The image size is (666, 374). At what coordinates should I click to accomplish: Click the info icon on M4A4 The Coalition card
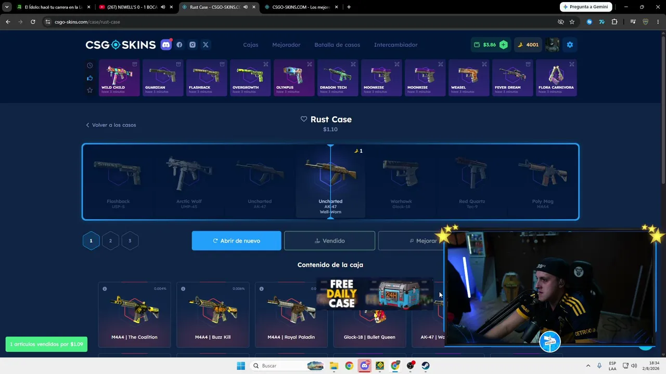pos(105,289)
